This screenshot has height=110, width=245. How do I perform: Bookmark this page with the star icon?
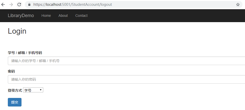click(x=238, y=5)
